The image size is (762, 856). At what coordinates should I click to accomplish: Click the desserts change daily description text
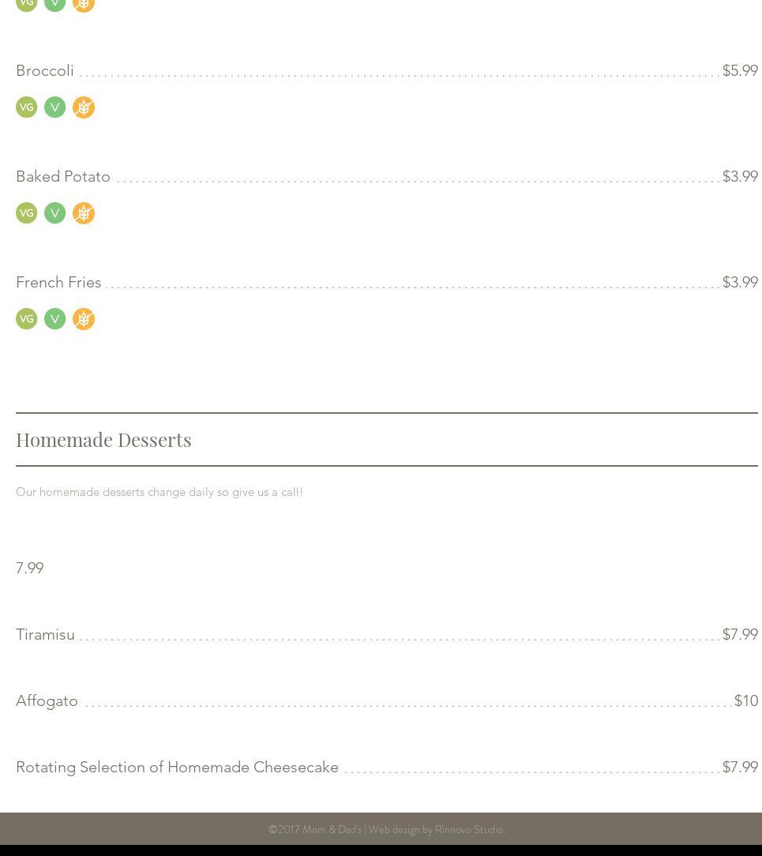(160, 492)
